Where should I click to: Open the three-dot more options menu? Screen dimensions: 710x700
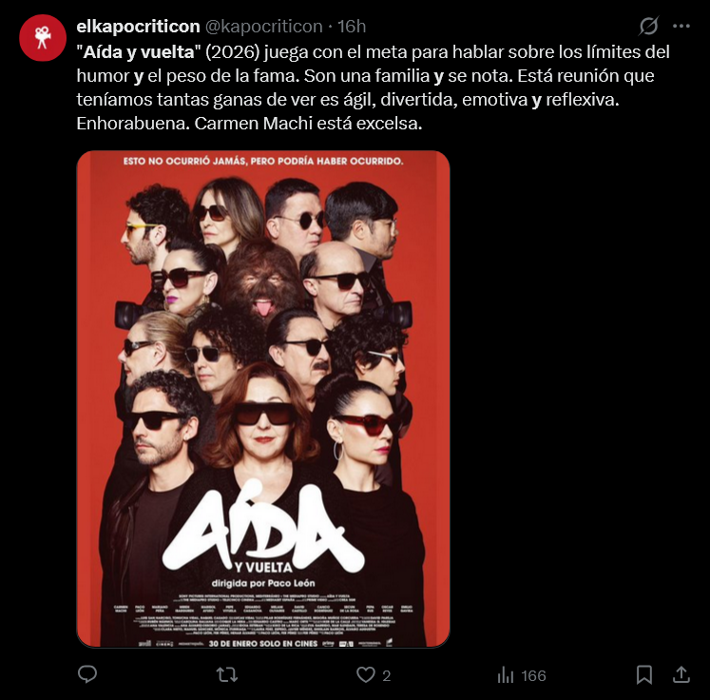tap(681, 27)
